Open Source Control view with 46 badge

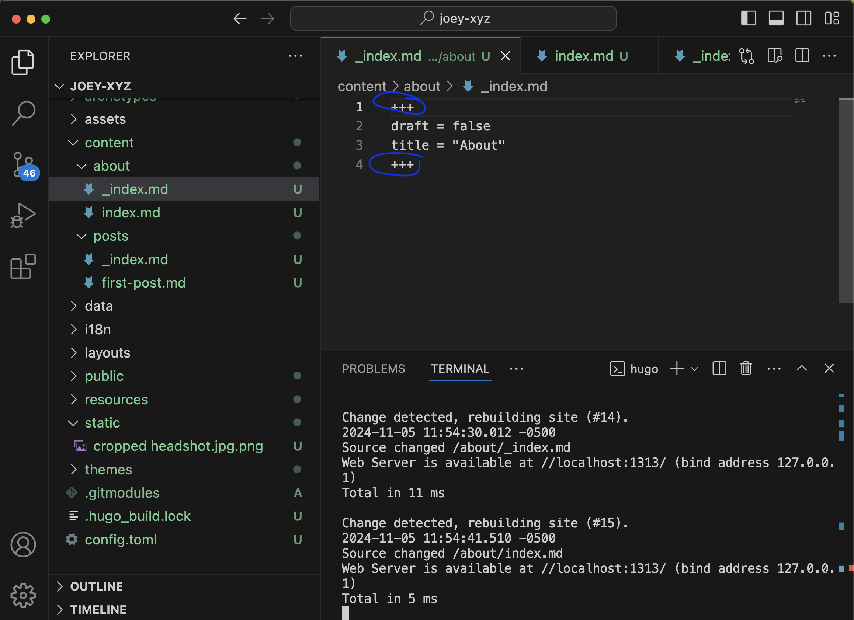tap(23, 165)
